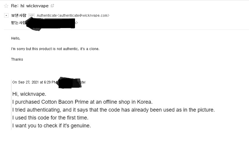Screen dimensions: 249x147
Task: Click the "Thanks" sign-off line
Action: (17, 59)
